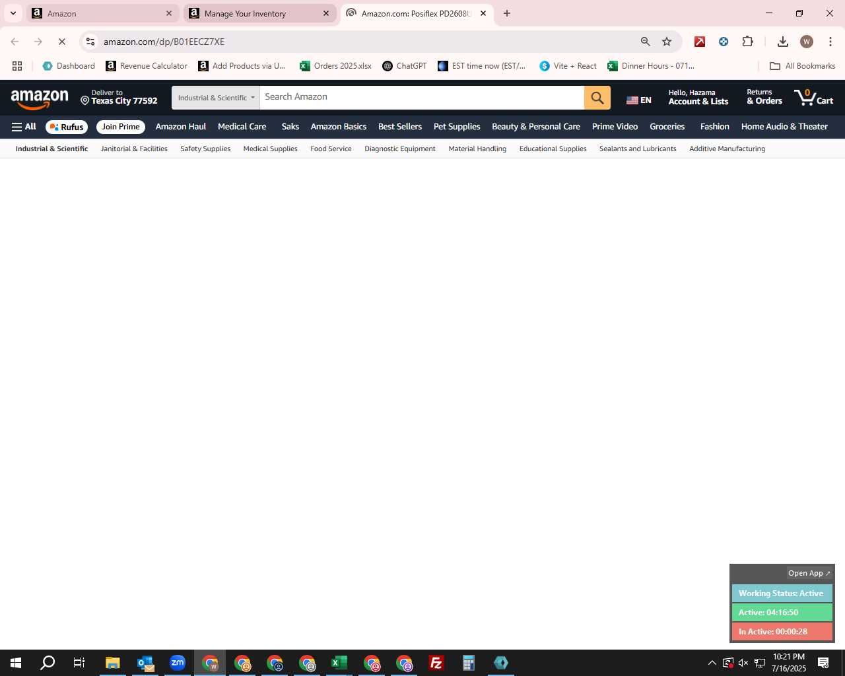Click the URL address bar

pos(366,42)
